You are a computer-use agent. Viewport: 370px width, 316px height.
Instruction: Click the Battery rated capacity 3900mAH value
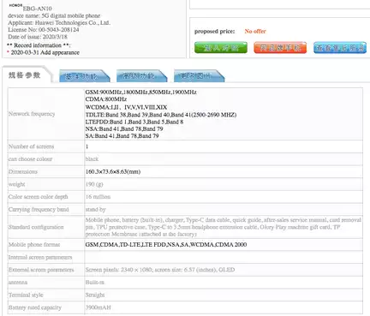click(98, 307)
